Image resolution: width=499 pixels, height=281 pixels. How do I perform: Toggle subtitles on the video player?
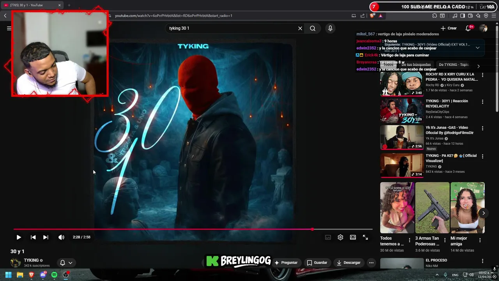click(x=328, y=237)
